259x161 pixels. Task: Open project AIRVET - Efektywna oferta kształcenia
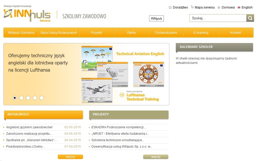[x=120, y=133]
